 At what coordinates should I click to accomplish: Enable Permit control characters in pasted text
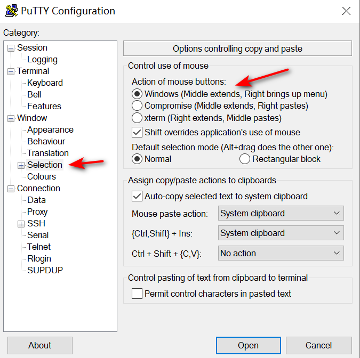pos(137,294)
